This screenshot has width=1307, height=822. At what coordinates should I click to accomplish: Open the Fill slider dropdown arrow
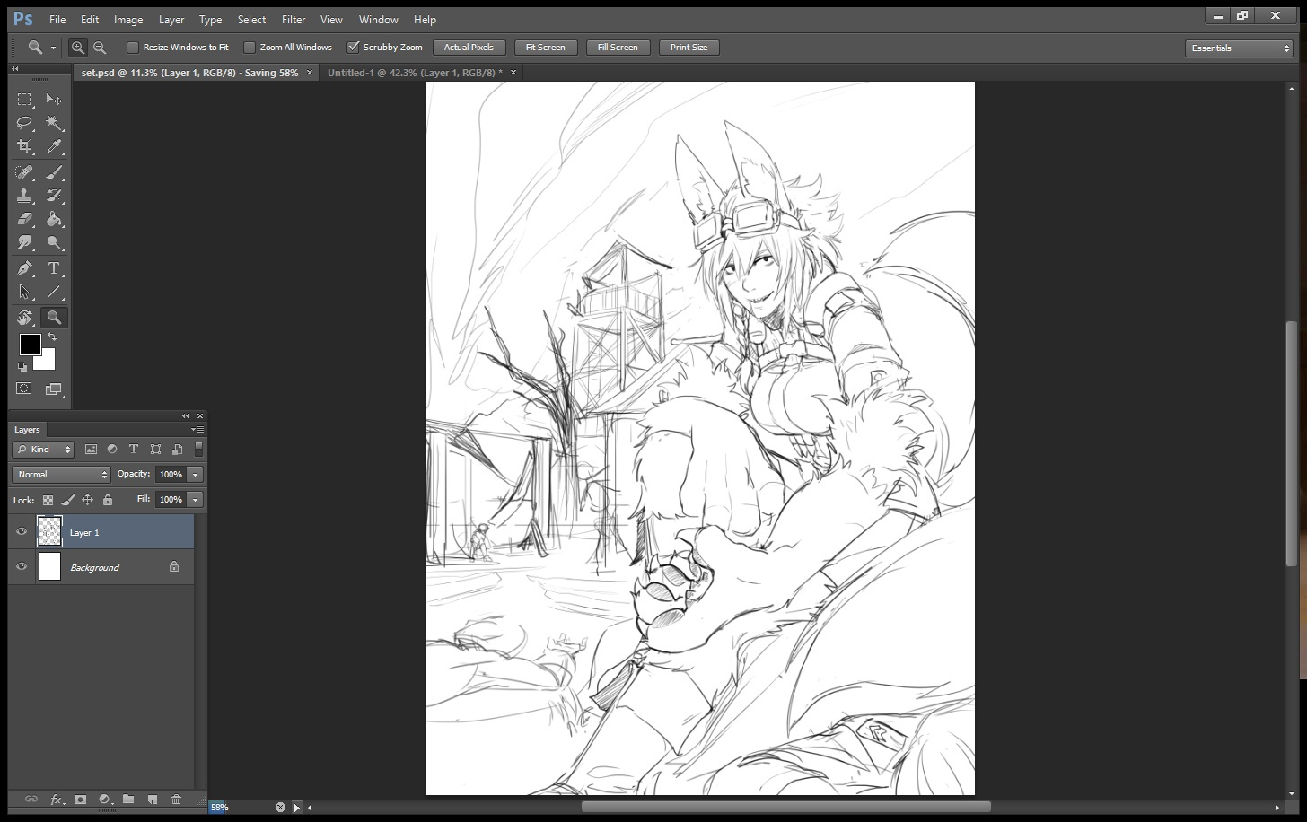196,500
